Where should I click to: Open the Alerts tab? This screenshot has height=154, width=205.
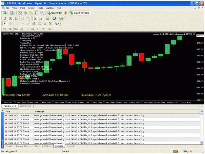[x=37, y=146]
